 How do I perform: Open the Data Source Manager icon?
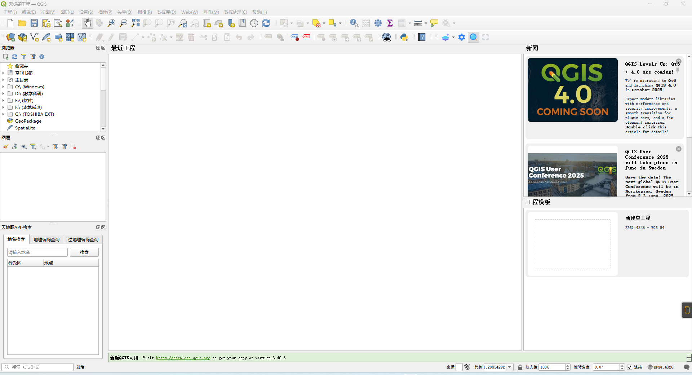[10, 37]
